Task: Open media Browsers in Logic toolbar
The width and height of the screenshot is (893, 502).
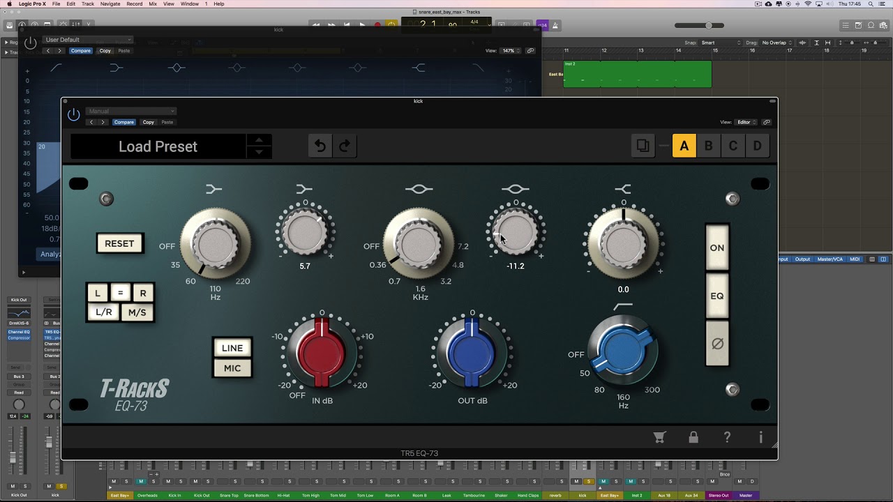Action: pyautogui.click(x=884, y=26)
